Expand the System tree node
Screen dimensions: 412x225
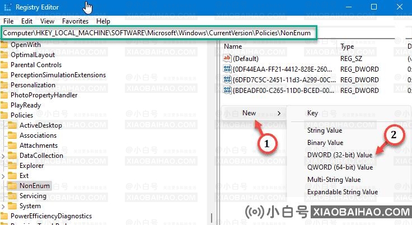(x=3, y=207)
